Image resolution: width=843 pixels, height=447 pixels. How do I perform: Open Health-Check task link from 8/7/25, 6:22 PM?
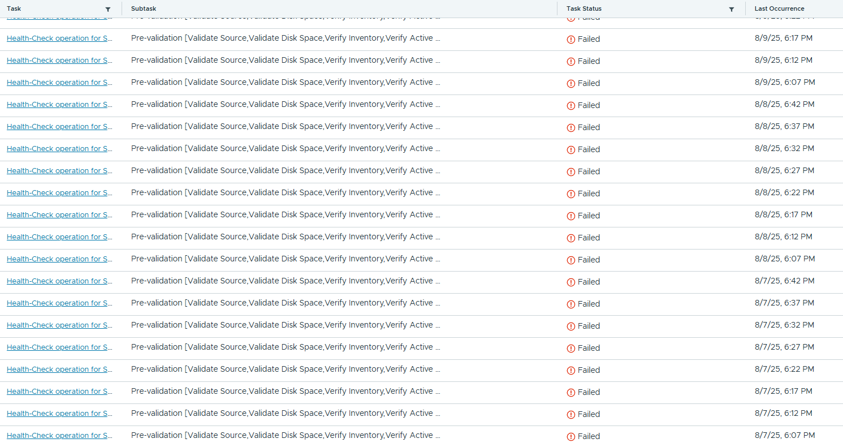coord(59,369)
